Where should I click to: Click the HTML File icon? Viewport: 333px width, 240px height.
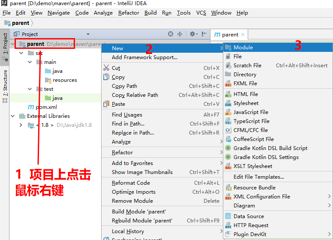[228, 94]
